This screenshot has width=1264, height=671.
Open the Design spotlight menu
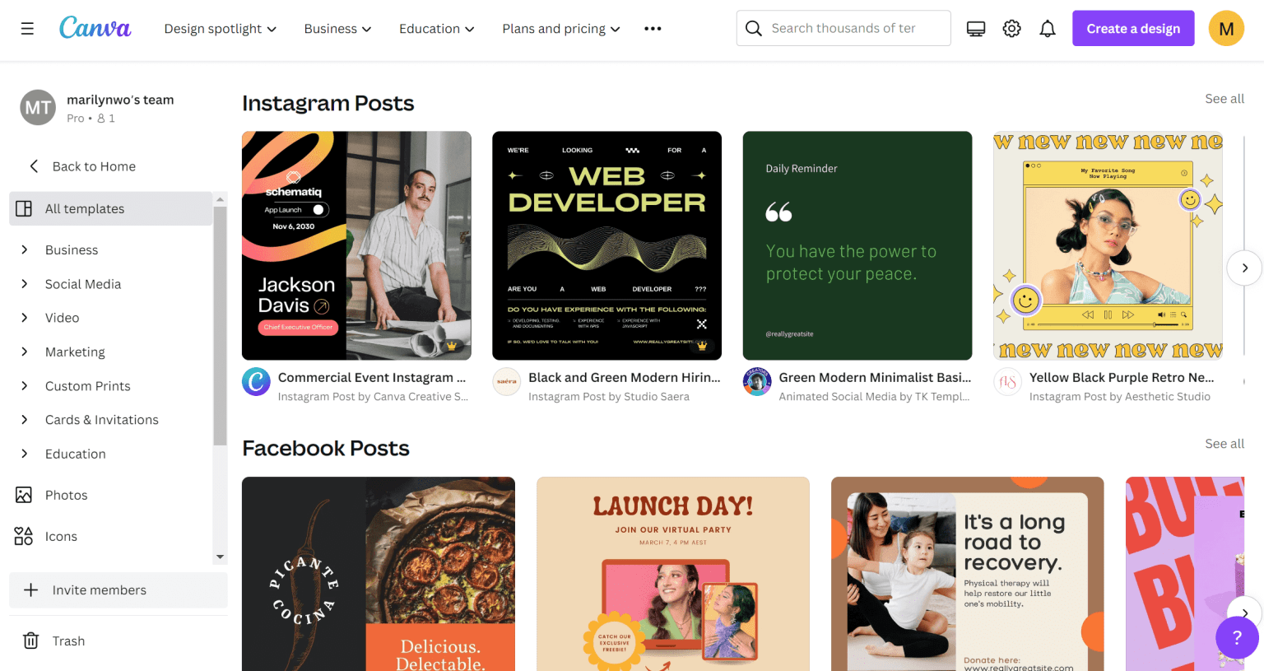pyautogui.click(x=219, y=28)
